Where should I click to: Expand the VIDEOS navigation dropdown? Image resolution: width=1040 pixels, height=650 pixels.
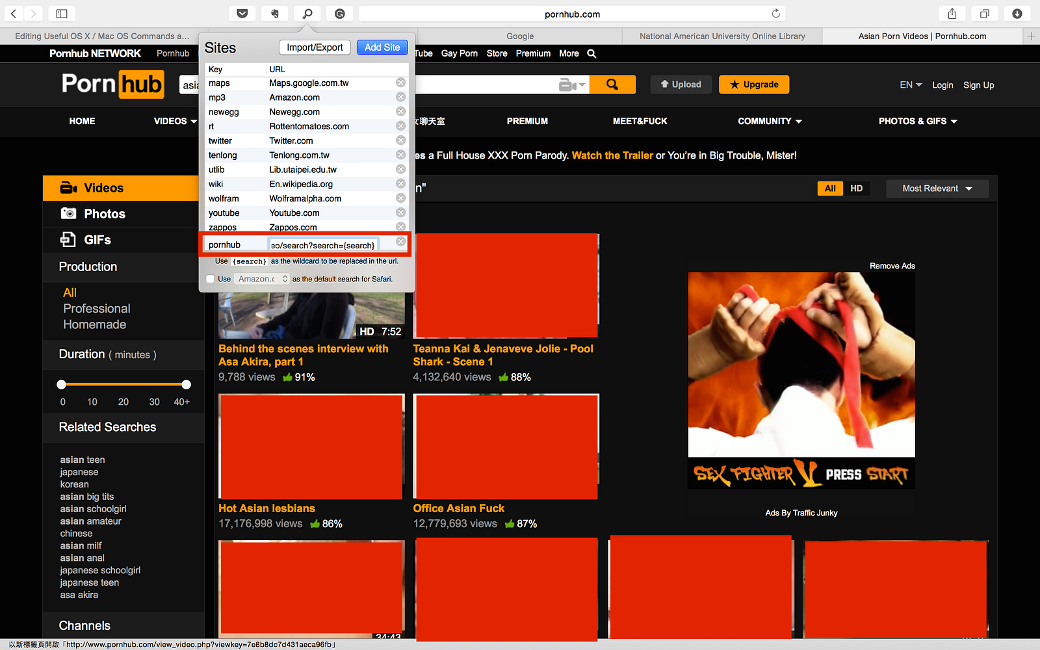(x=175, y=121)
